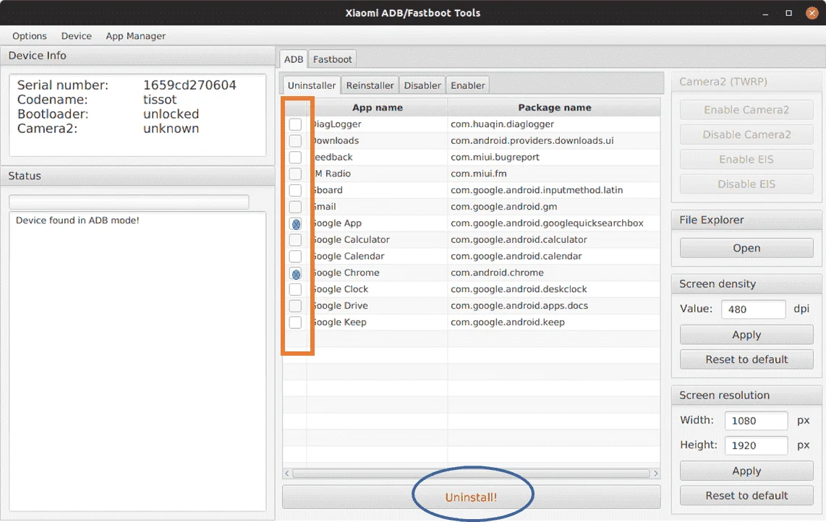Reset screen density to default

coord(746,360)
